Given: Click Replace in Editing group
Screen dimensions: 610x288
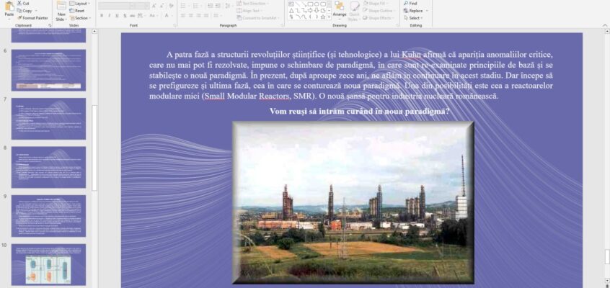Looking at the screenshot, I should click(415, 11).
